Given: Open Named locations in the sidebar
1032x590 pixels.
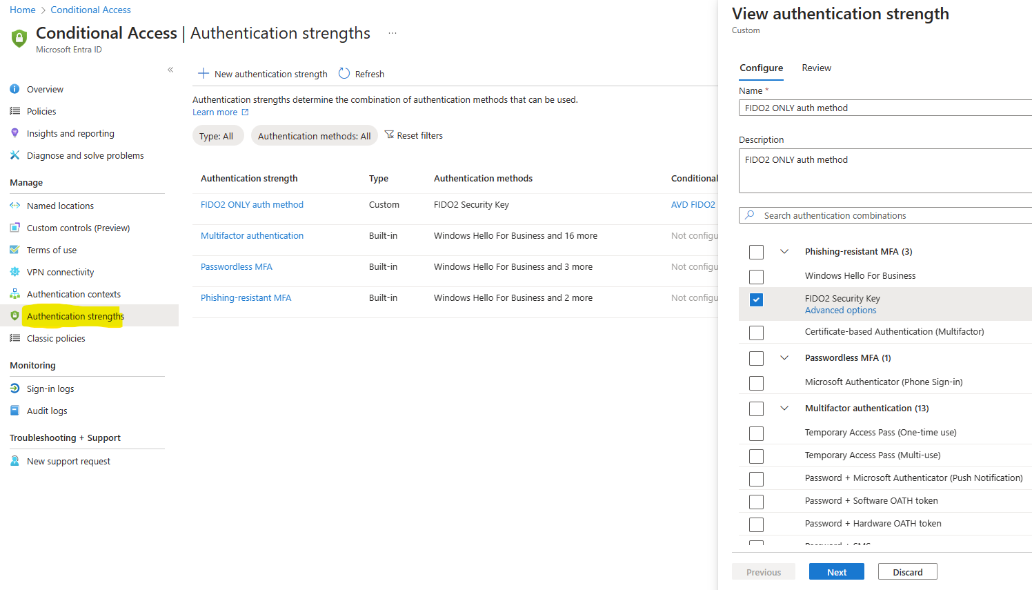Looking at the screenshot, I should pos(60,206).
